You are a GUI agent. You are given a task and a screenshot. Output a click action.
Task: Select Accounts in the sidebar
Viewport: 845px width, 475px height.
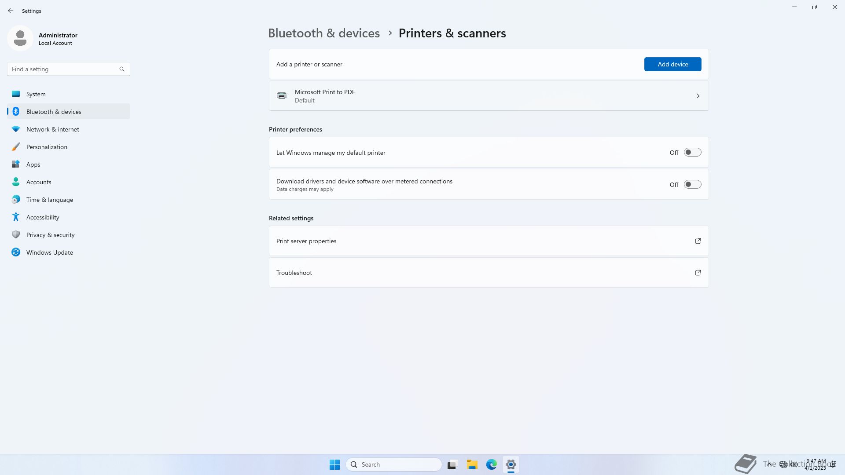coord(69,182)
